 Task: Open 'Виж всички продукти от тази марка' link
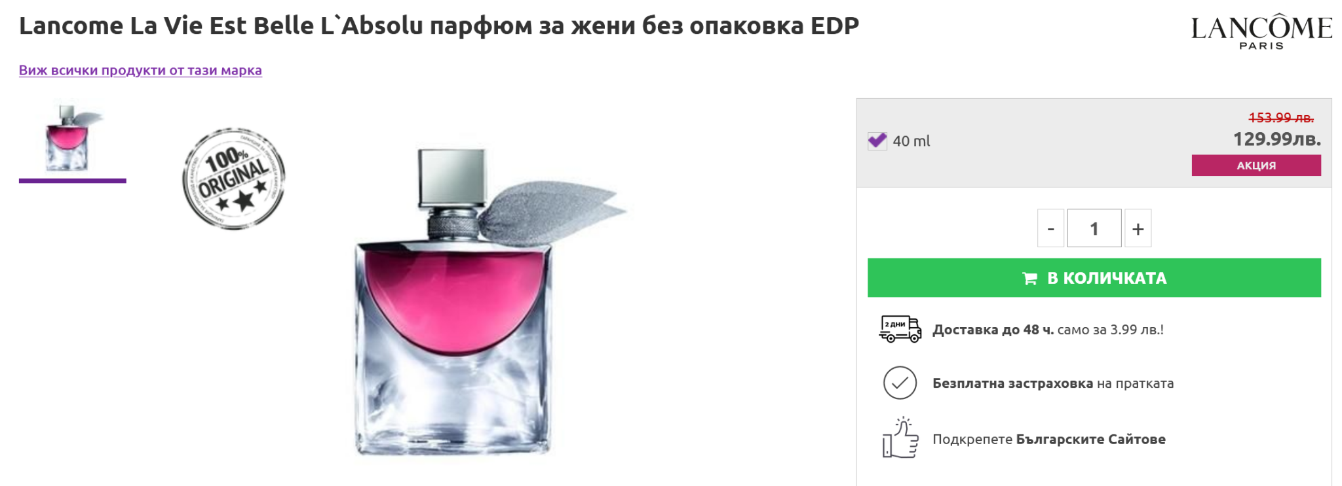pos(140,70)
